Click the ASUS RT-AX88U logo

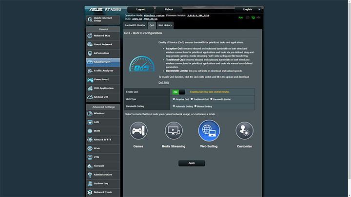[105, 10]
